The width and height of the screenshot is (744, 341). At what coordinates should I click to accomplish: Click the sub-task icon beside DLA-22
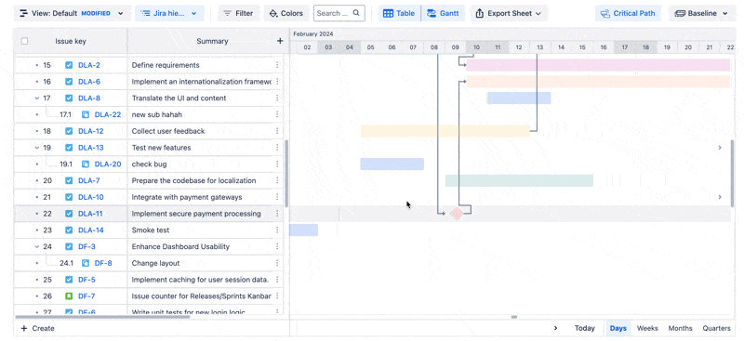click(86, 114)
